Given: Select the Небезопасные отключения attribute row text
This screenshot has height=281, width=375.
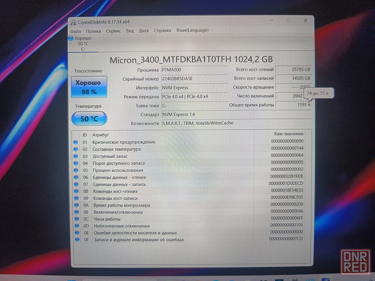Looking at the screenshot, I should (x=122, y=226).
